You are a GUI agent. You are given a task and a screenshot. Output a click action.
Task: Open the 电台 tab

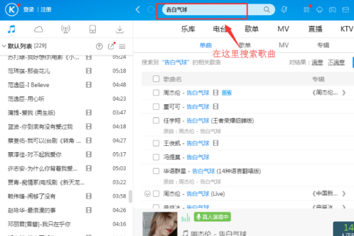coord(219,29)
